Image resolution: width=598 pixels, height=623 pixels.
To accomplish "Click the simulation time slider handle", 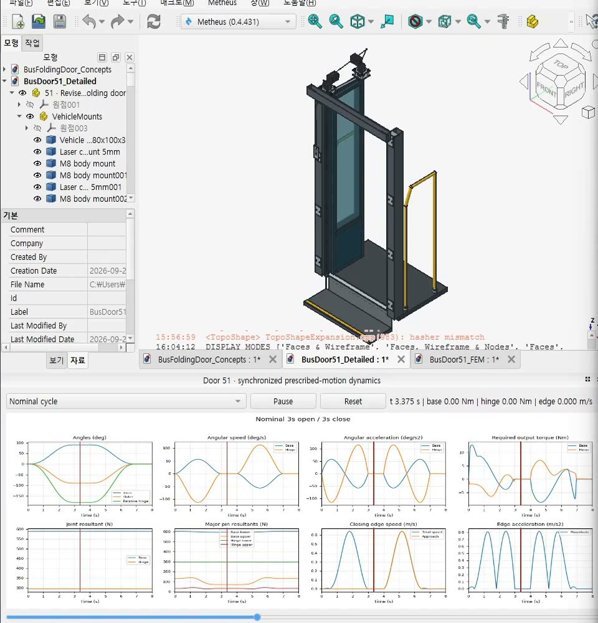I will pyautogui.click(x=257, y=617).
